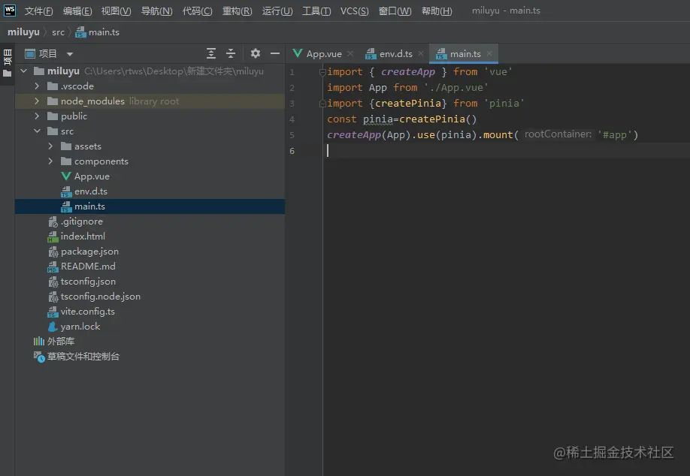Select the components folder icon
Image resolution: width=690 pixels, height=476 pixels.
[x=66, y=161]
